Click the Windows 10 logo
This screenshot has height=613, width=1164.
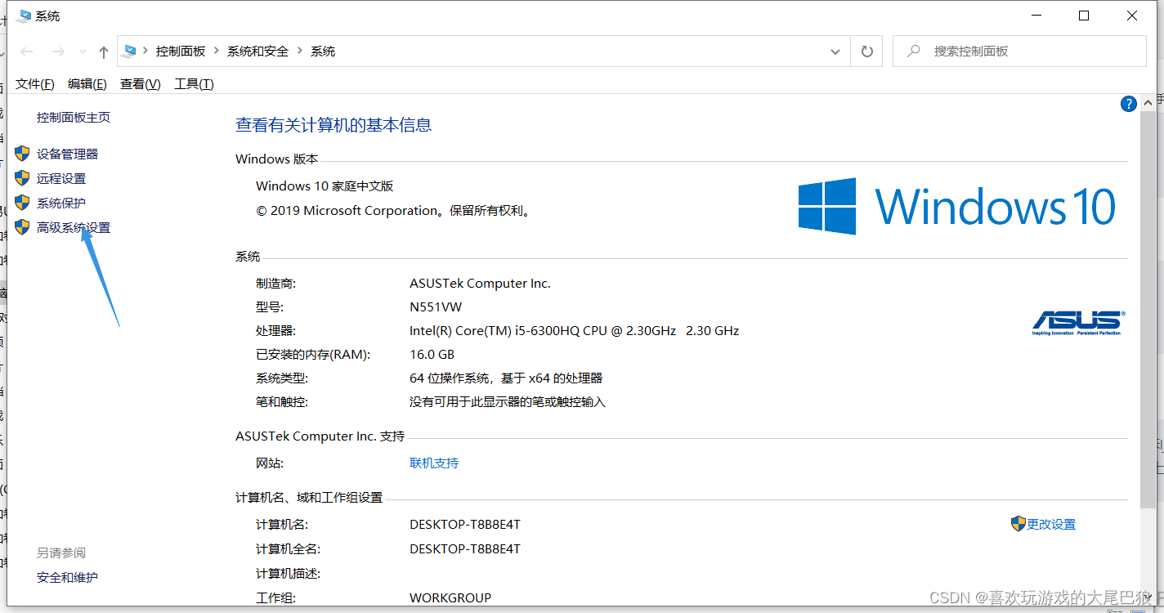[x=957, y=206]
